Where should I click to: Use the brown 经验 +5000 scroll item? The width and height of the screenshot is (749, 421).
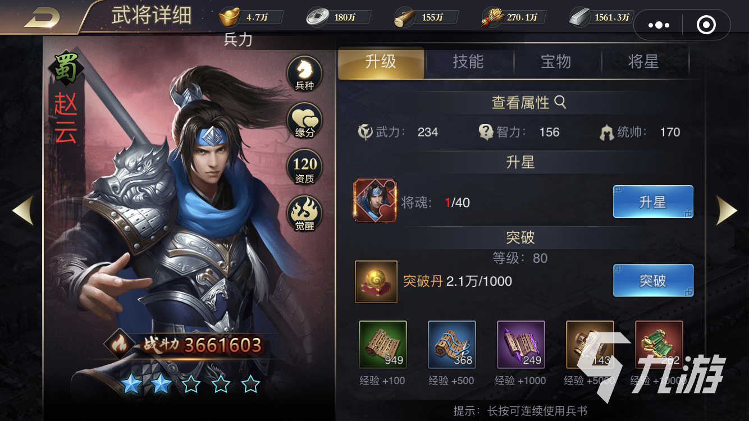590,345
